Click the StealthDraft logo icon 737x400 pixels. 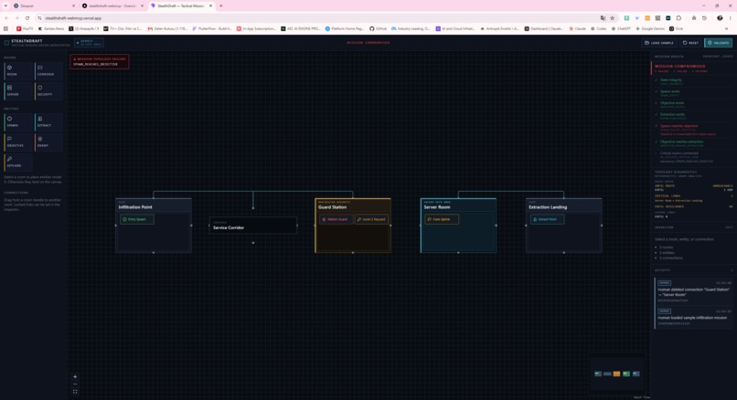6,43
